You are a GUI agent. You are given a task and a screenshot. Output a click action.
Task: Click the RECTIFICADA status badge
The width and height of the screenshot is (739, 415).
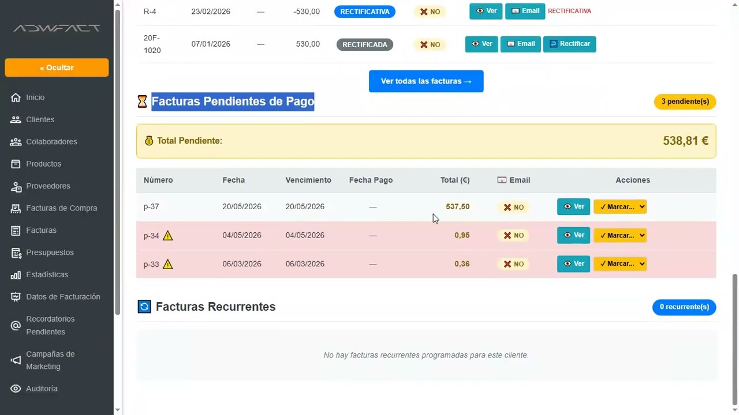pyautogui.click(x=365, y=44)
